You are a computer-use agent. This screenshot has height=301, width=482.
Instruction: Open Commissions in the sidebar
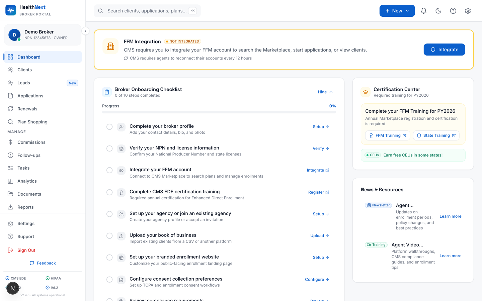point(43,142)
